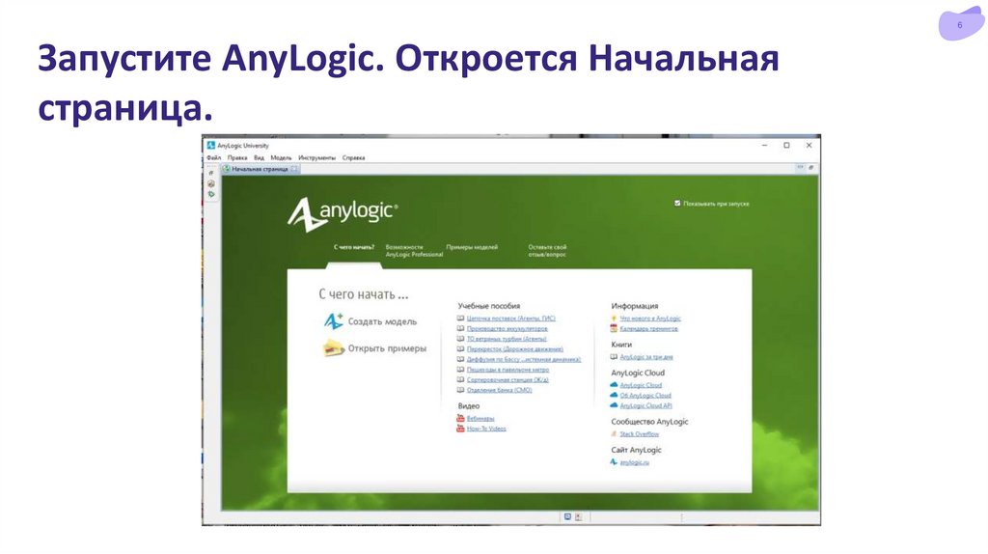Open the Оставьте свой отзыв/вопрос tab
Screen dimensions: 988x554
547,250
